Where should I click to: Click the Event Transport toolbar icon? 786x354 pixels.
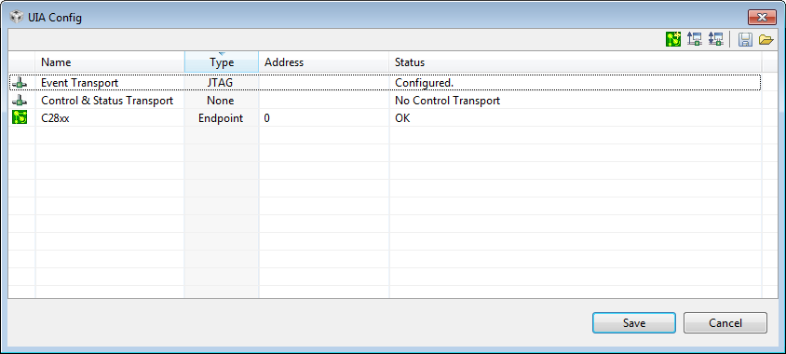click(x=694, y=39)
